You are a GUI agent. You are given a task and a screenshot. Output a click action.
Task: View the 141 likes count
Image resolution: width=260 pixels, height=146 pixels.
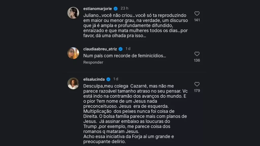pyautogui.click(x=197, y=20)
